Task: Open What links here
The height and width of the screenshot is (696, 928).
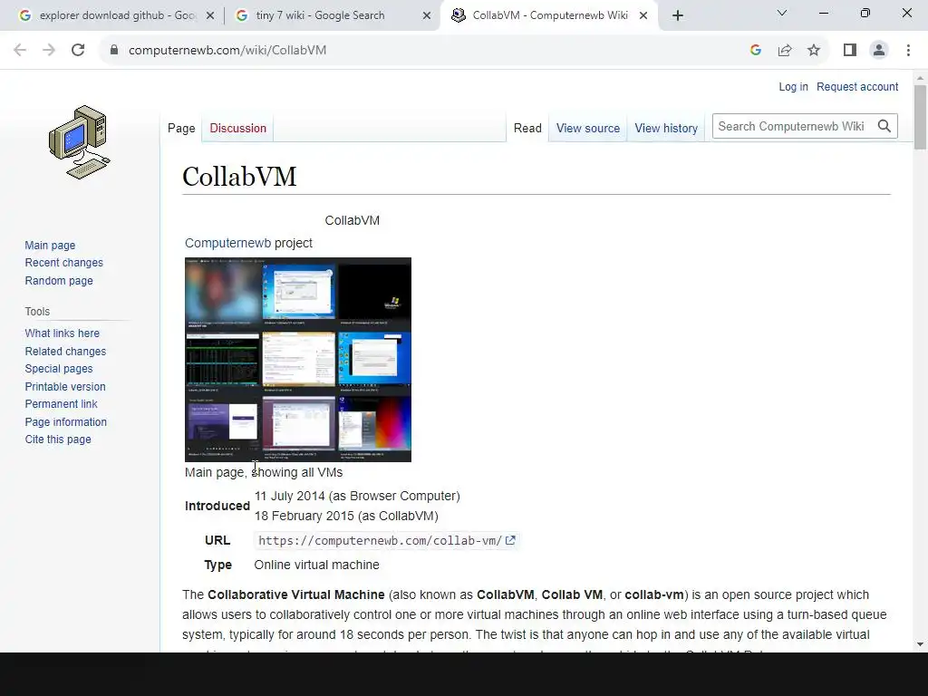Action: (63, 333)
